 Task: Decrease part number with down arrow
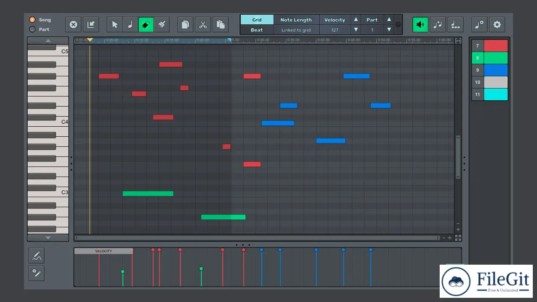point(389,30)
